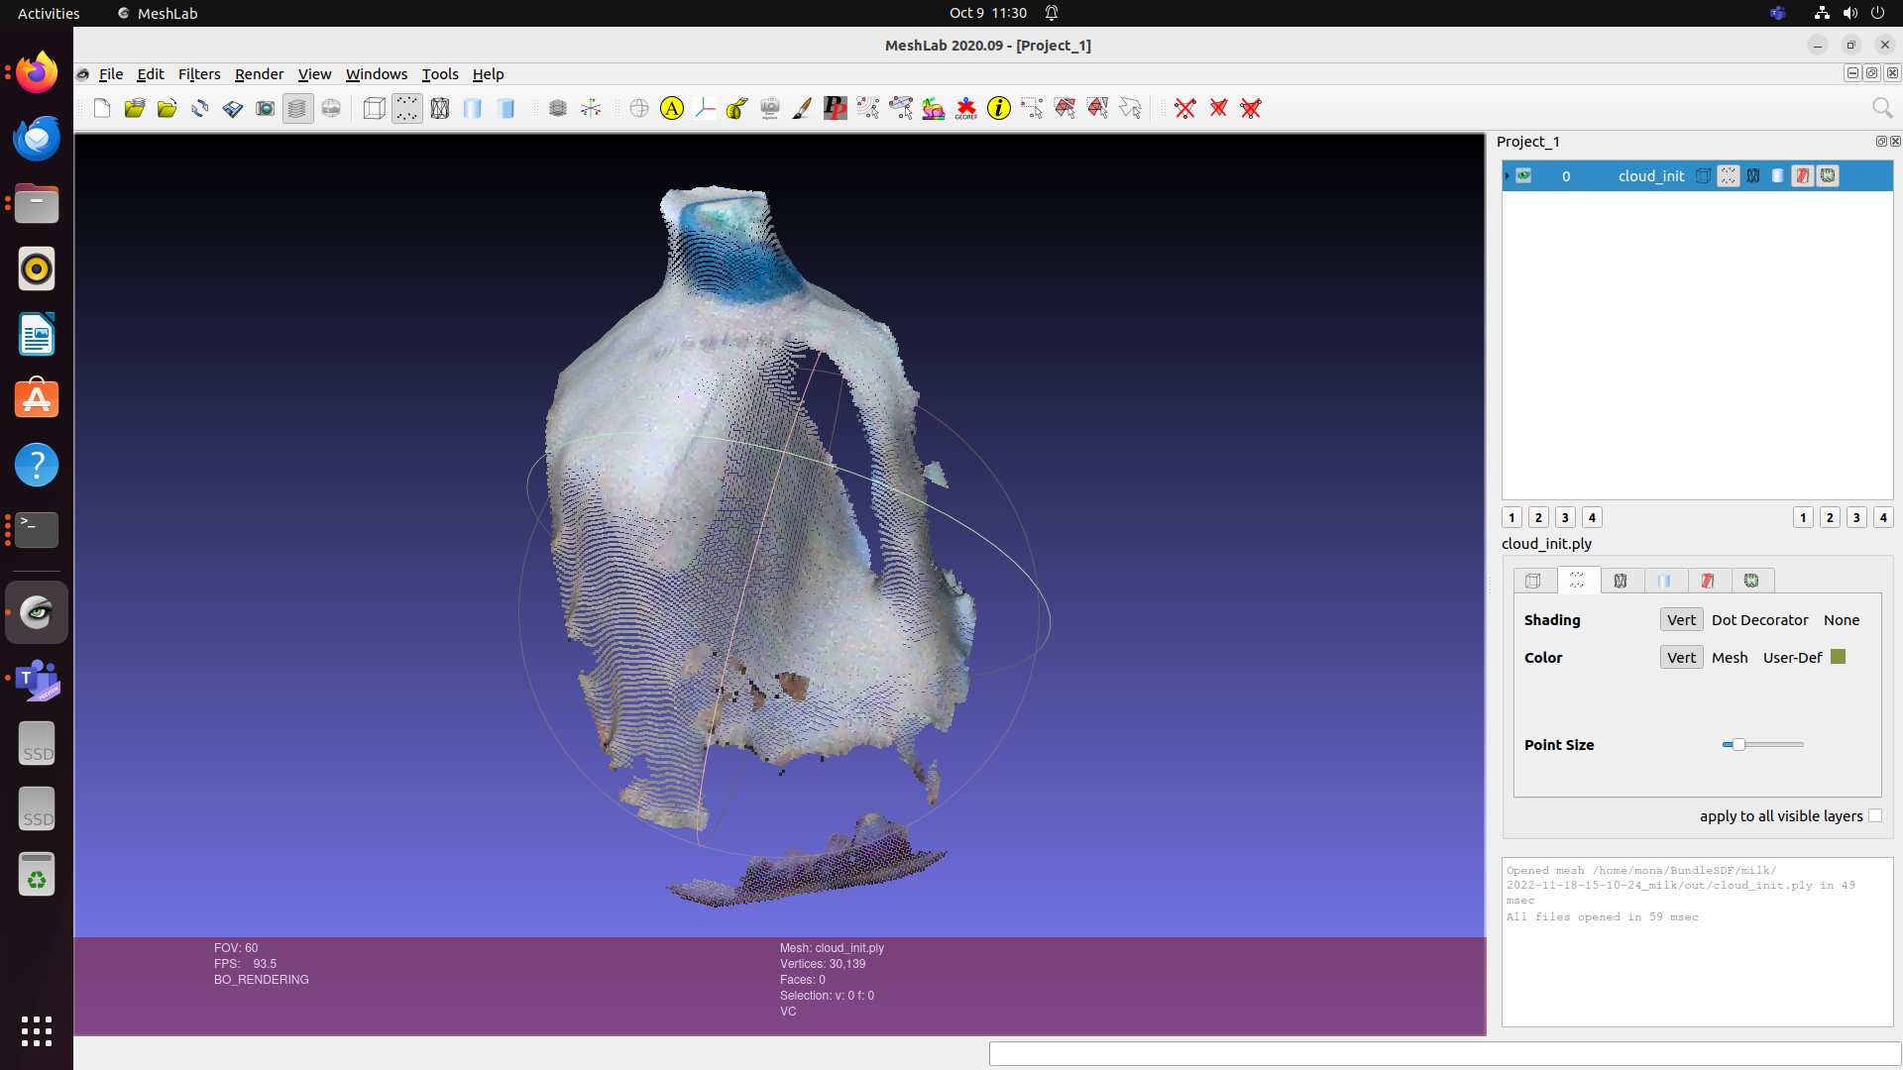Enable apply to all visible layers
Viewport: 1903px width, 1070px height.
(1876, 815)
